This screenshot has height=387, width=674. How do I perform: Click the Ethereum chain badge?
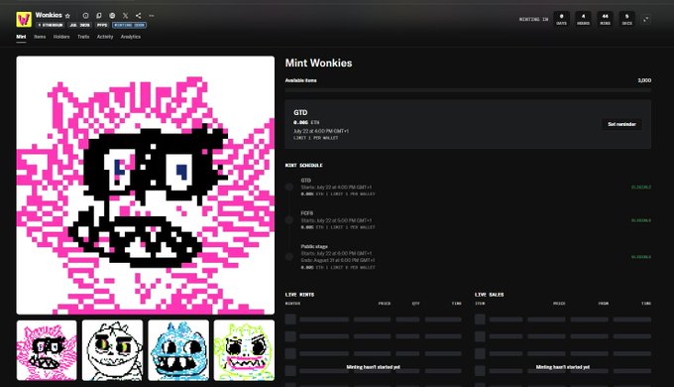click(x=51, y=25)
